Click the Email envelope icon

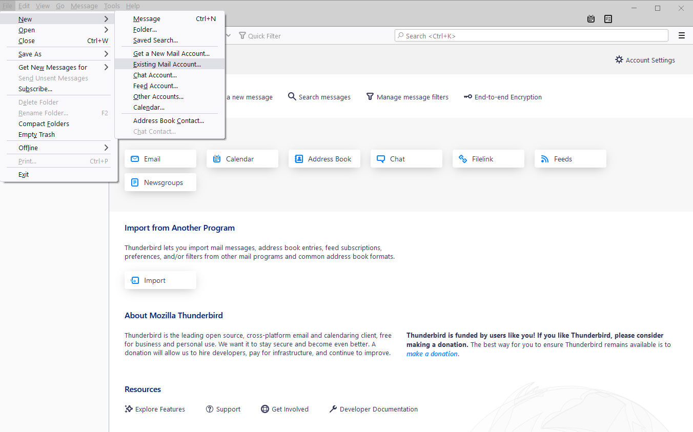tap(135, 159)
